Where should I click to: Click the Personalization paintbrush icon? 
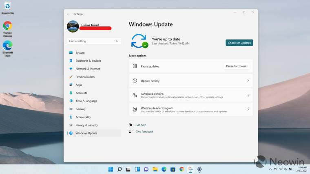pyautogui.click(x=71, y=77)
